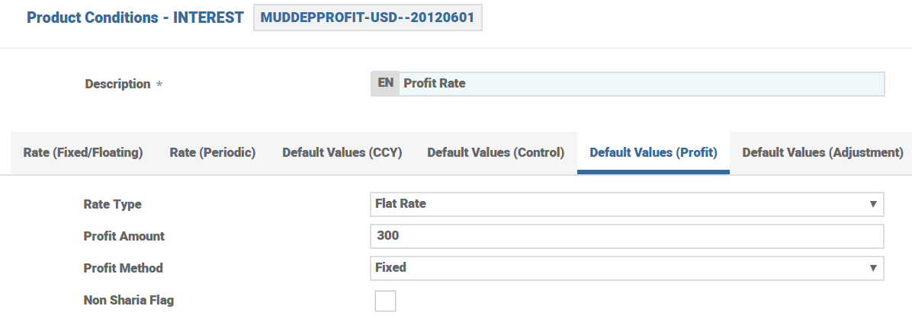
Task: Click the Rate Type field label
Action: pyautogui.click(x=112, y=204)
